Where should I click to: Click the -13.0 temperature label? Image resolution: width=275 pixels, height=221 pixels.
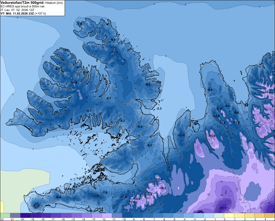click(131, 202)
